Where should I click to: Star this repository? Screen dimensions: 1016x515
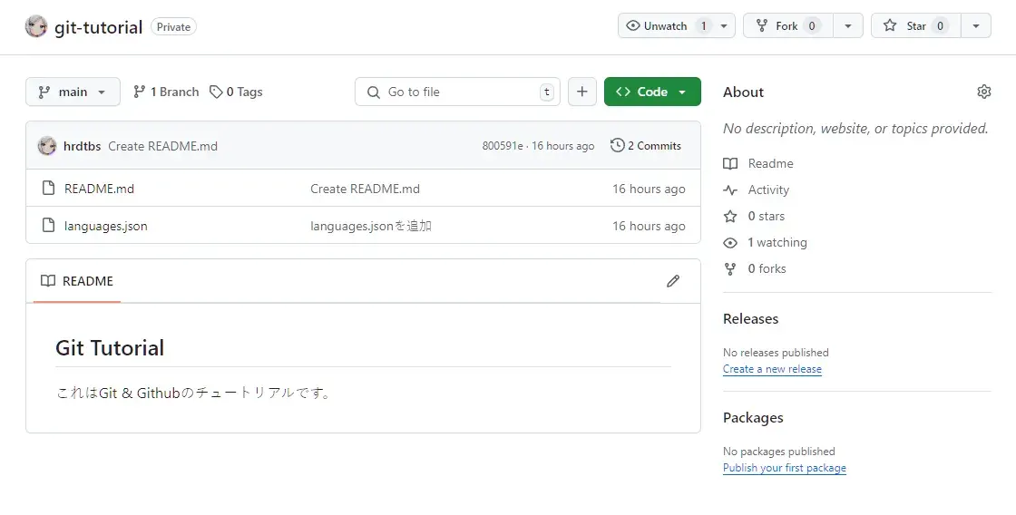coord(915,26)
